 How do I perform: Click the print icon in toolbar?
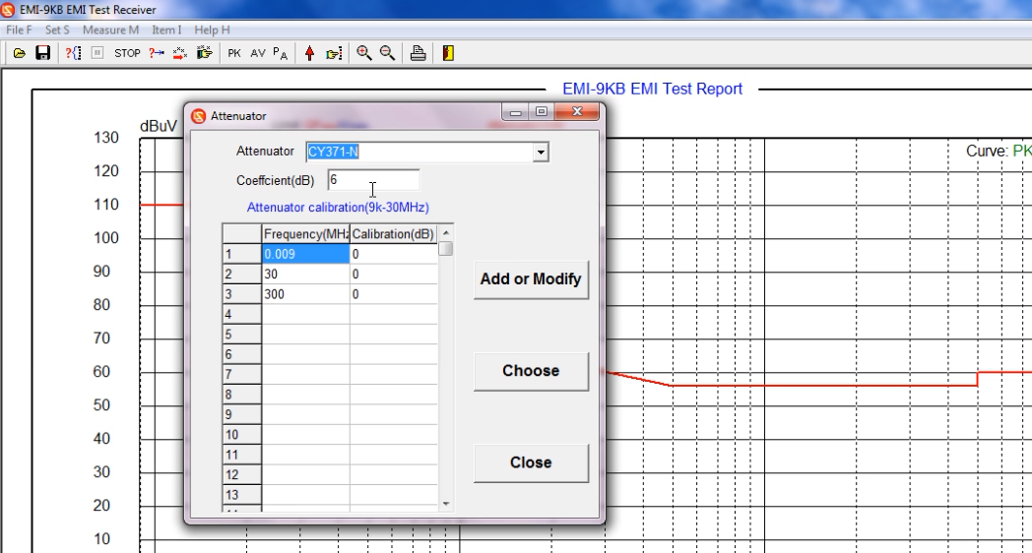[418, 53]
